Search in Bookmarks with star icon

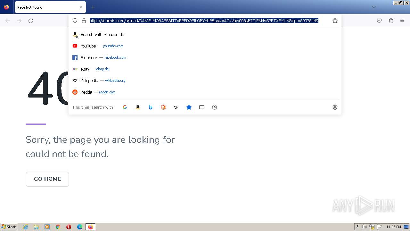(189, 107)
